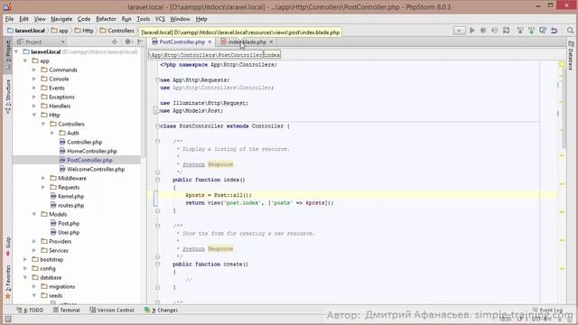Expand the Commands folder arrow
Screen dimensions: 578x325
[x=34, y=70]
